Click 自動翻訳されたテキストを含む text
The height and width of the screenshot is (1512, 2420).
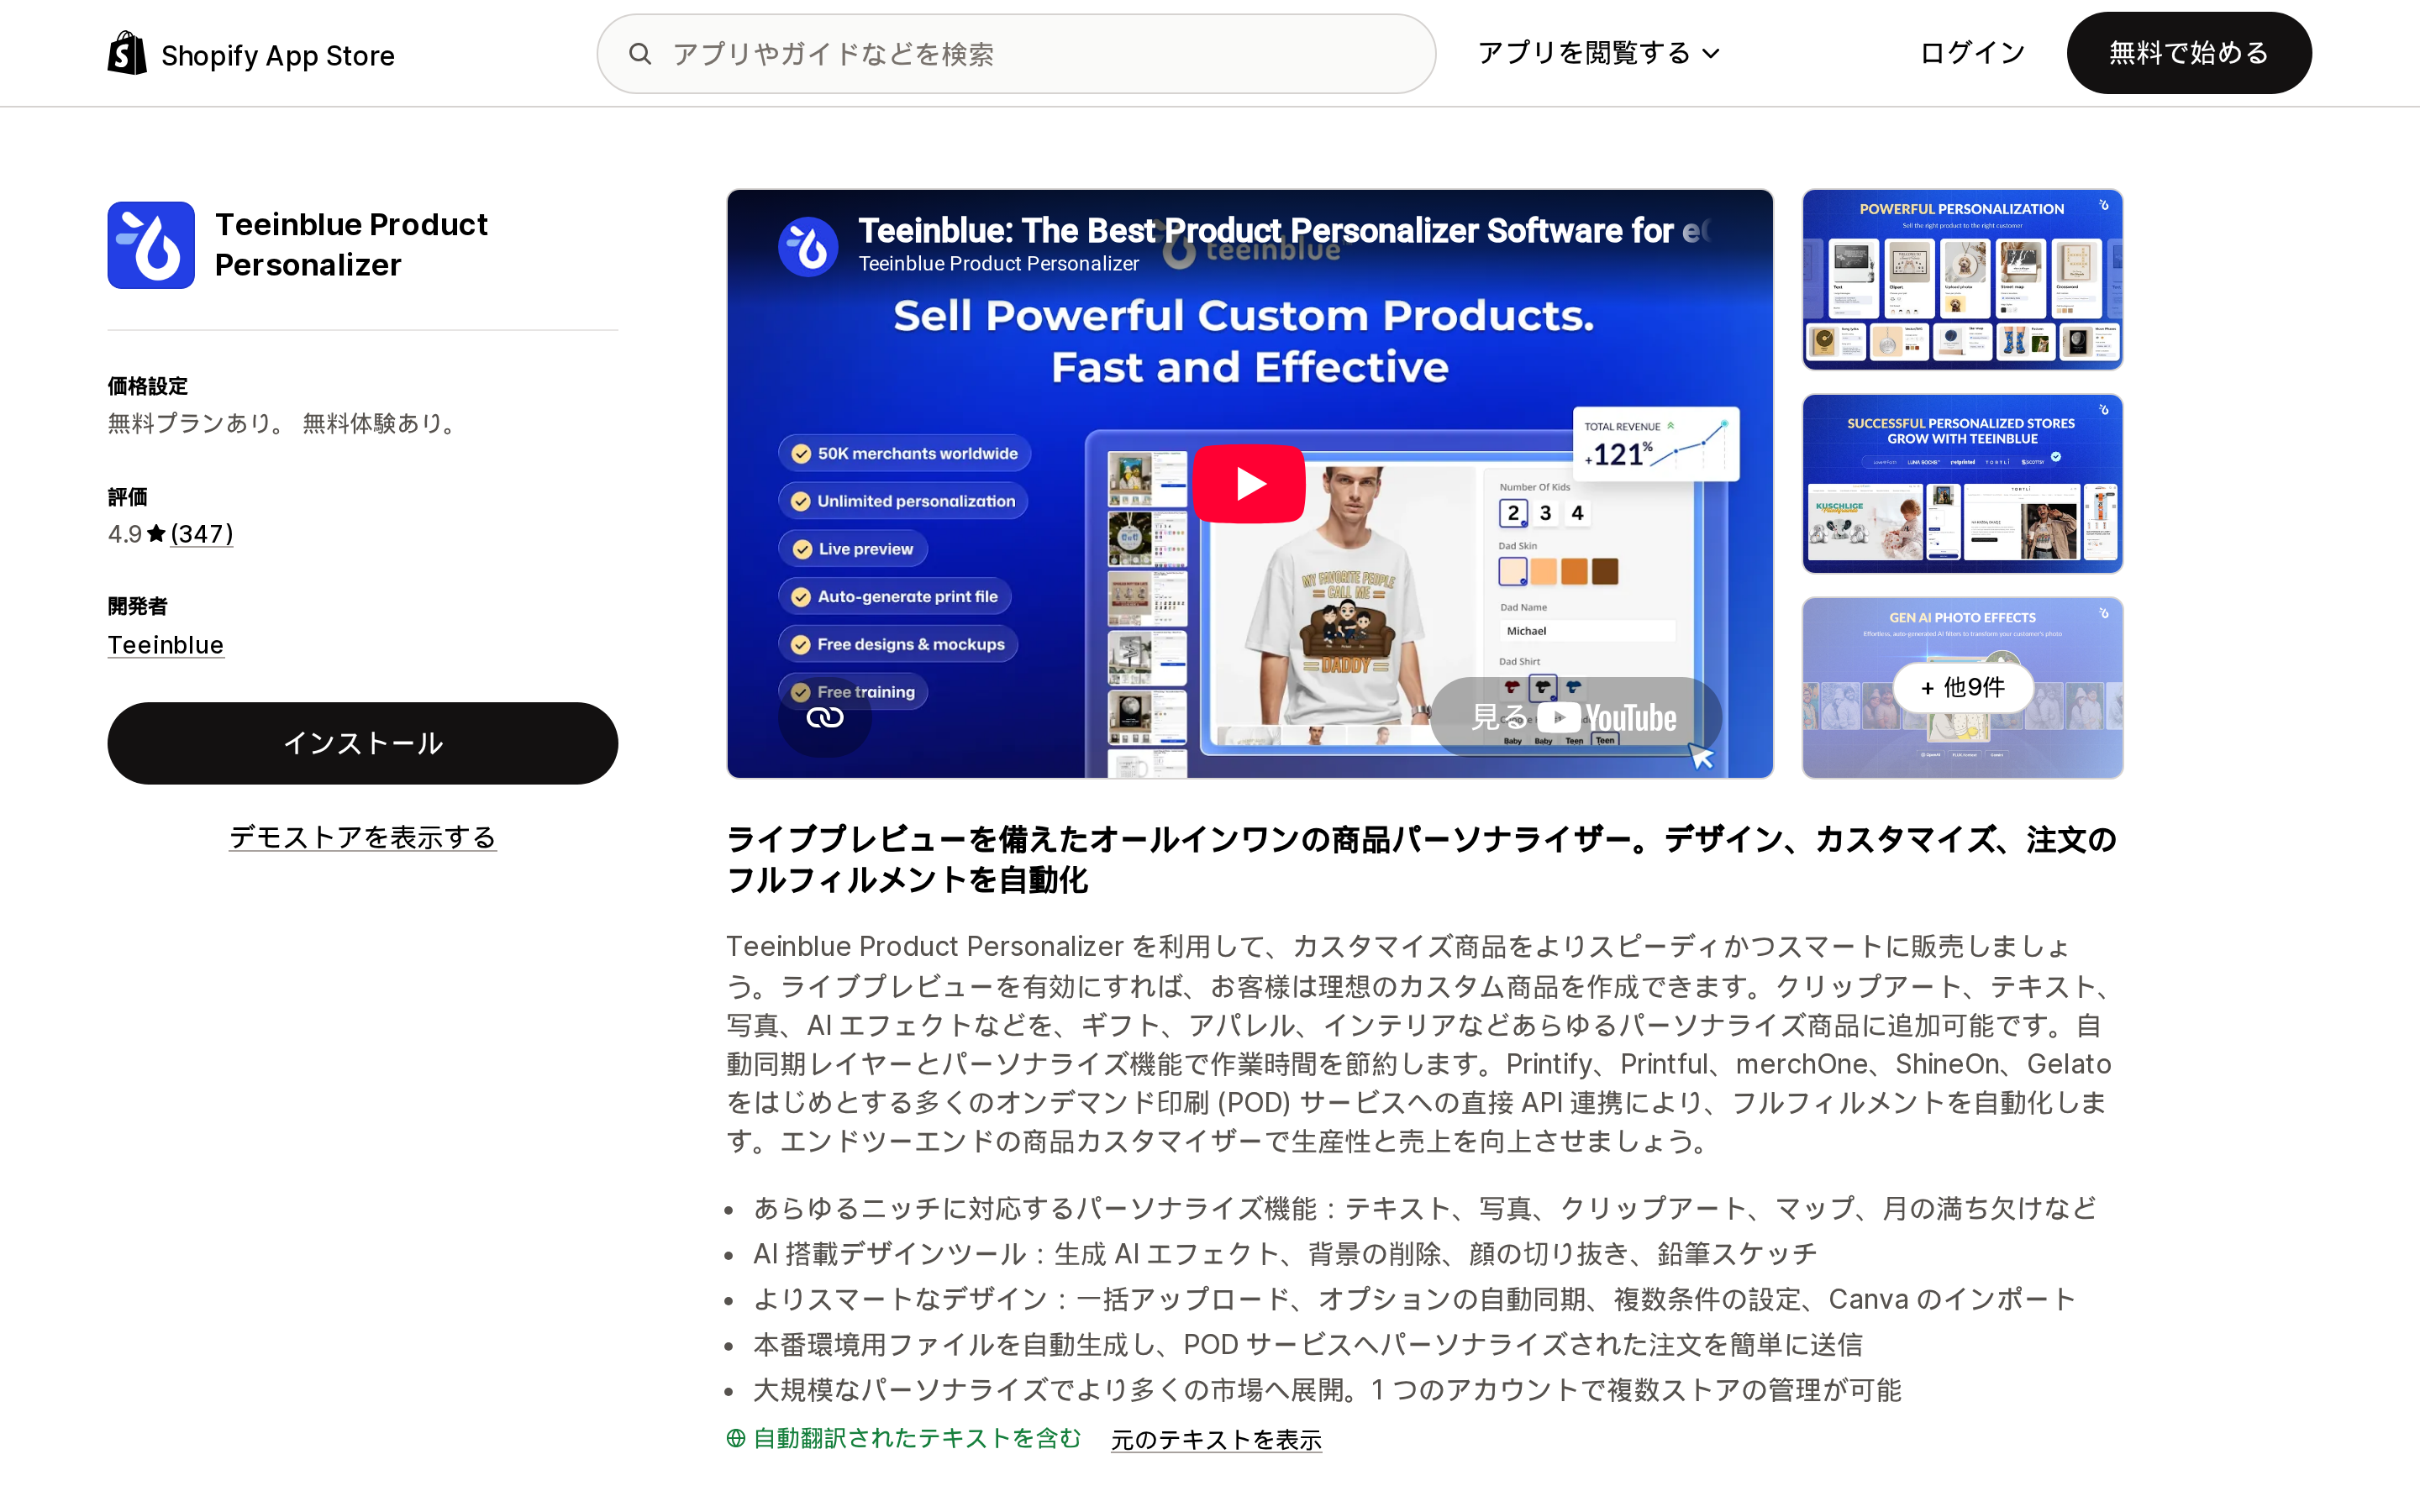coord(917,1438)
